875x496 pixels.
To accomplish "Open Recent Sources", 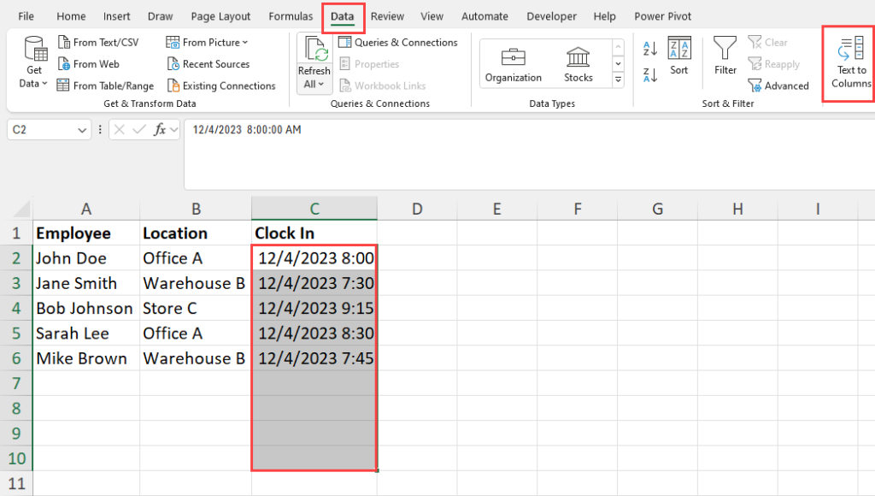I will coord(208,64).
